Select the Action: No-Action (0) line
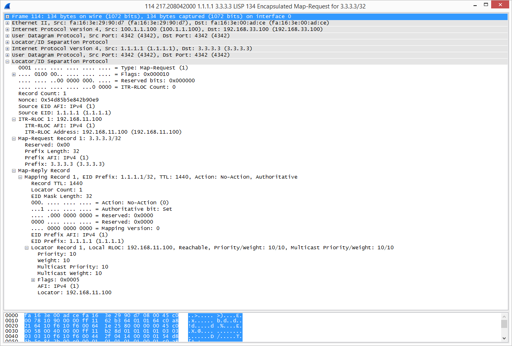The width and height of the screenshot is (512, 346). pyautogui.click(x=100, y=203)
